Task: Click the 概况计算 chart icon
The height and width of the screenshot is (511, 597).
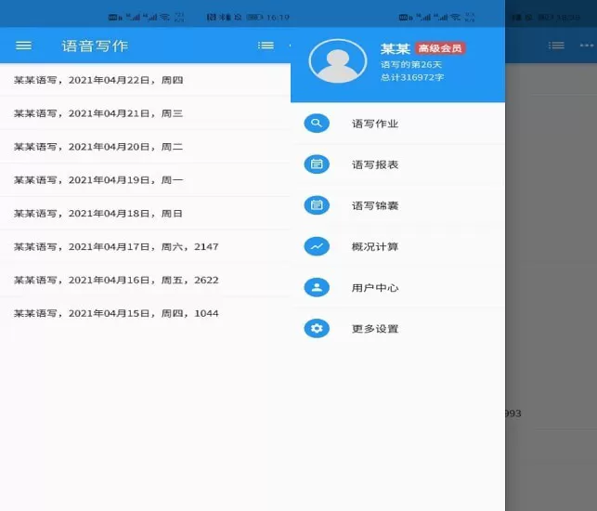Action: (x=317, y=246)
